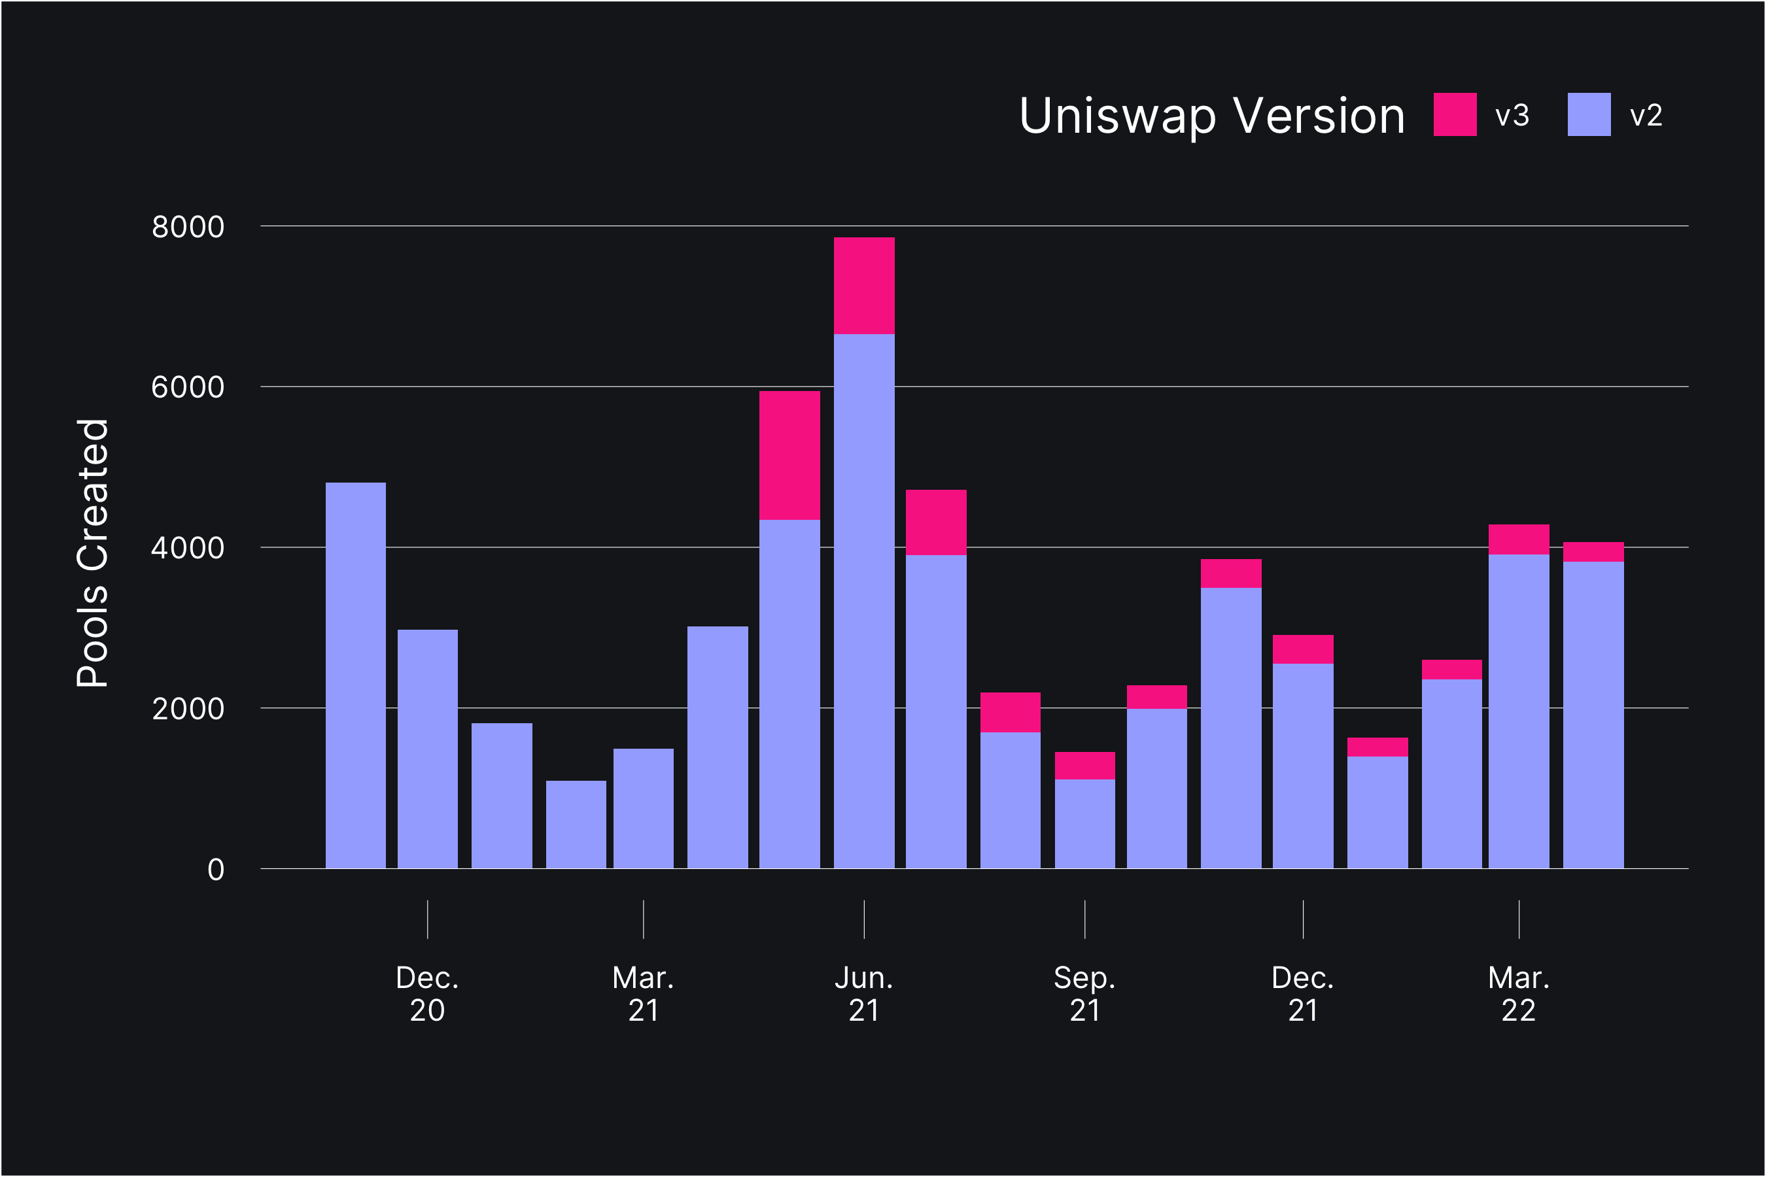The width and height of the screenshot is (1766, 1177).
Task: Click the pink v3 segment of the Dec. 21 bar
Action: click(1303, 649)
